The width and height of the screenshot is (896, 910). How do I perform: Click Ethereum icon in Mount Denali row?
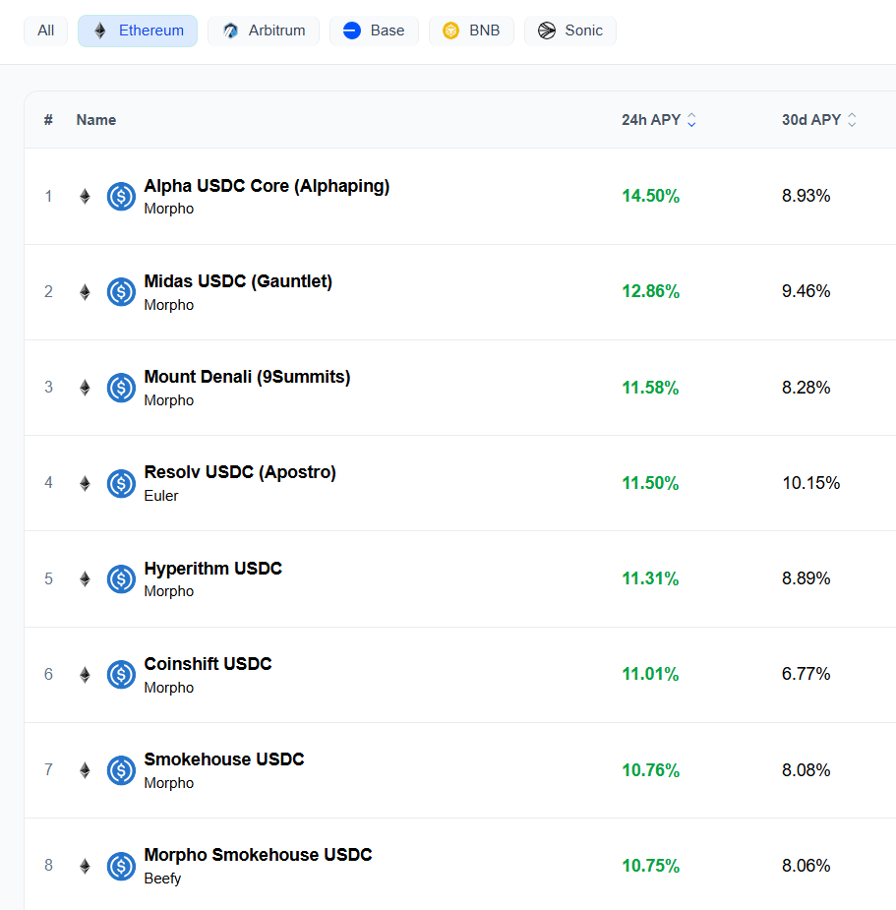[85, 387]
